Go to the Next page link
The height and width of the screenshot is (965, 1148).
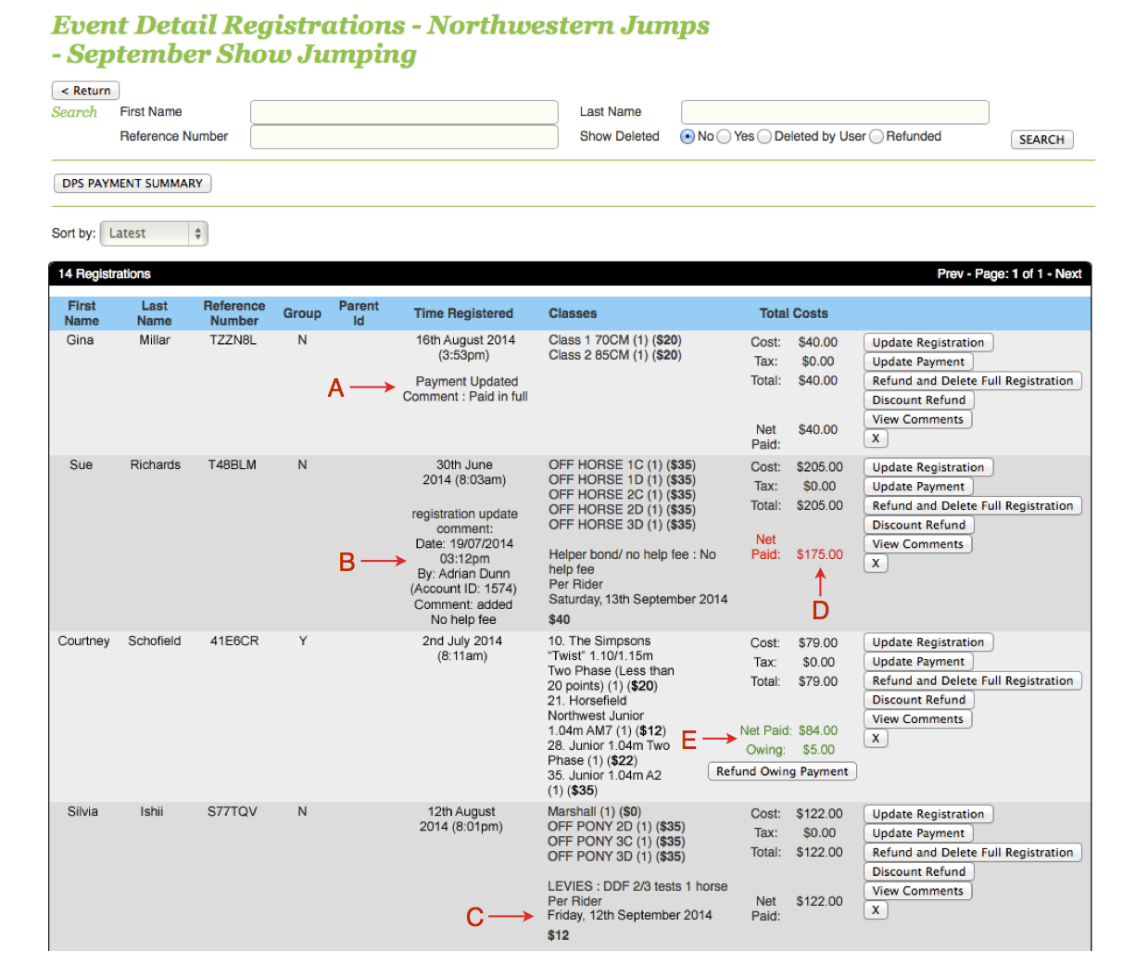tap(1068, 274)
